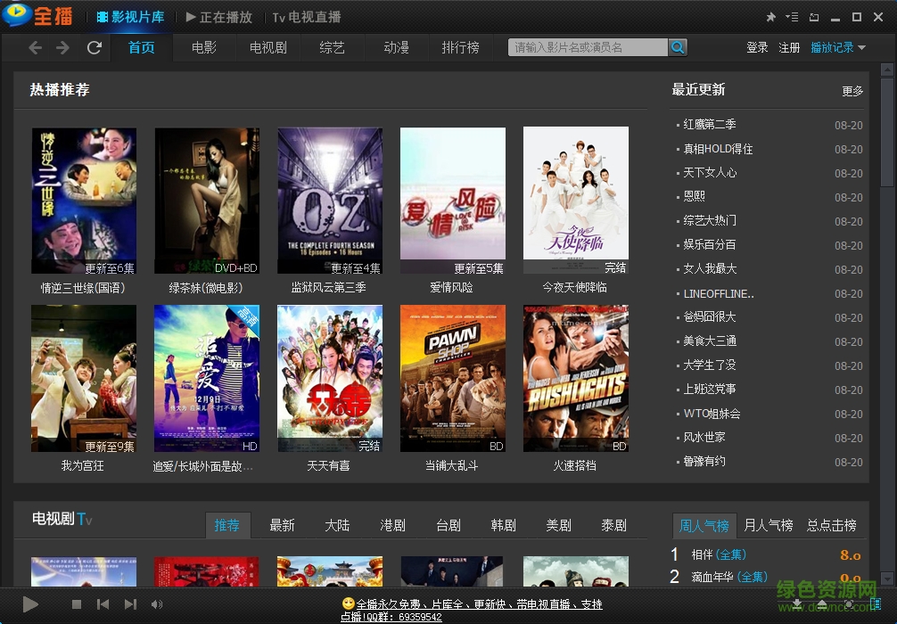Switch to mini mode window icon
The image size is (897, 624).
pos(814,17)
